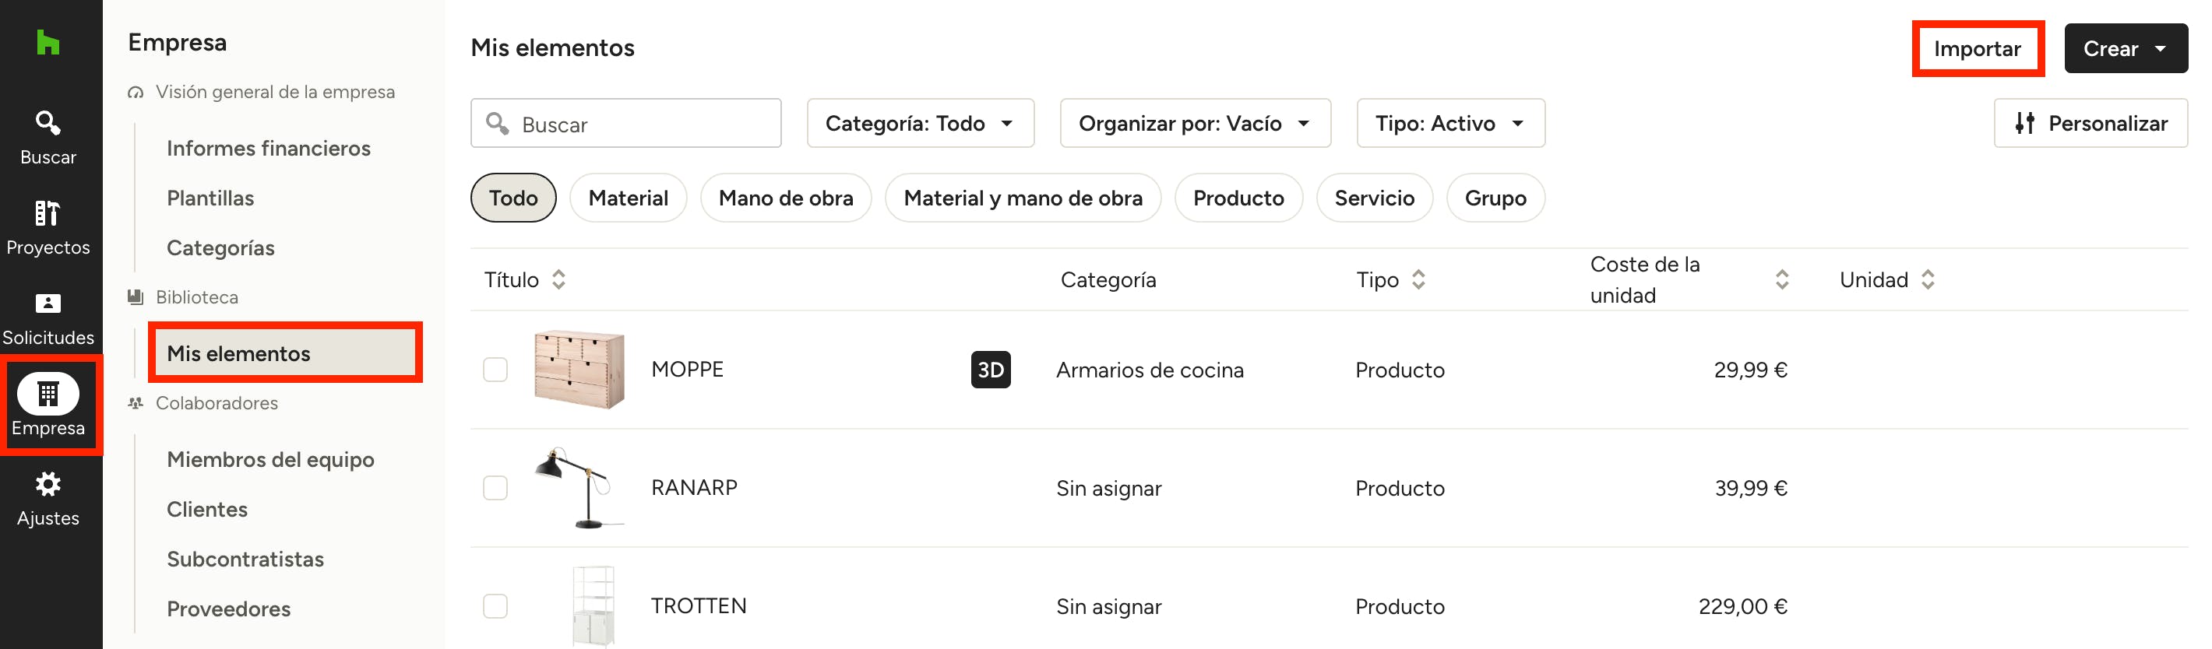Open the RANARP lamp thumbnail
This screenshot has width=2212, height=649.
[x=579, y=488]
